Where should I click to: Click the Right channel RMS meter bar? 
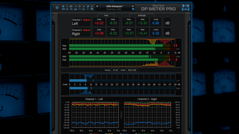tap(122, 57)
